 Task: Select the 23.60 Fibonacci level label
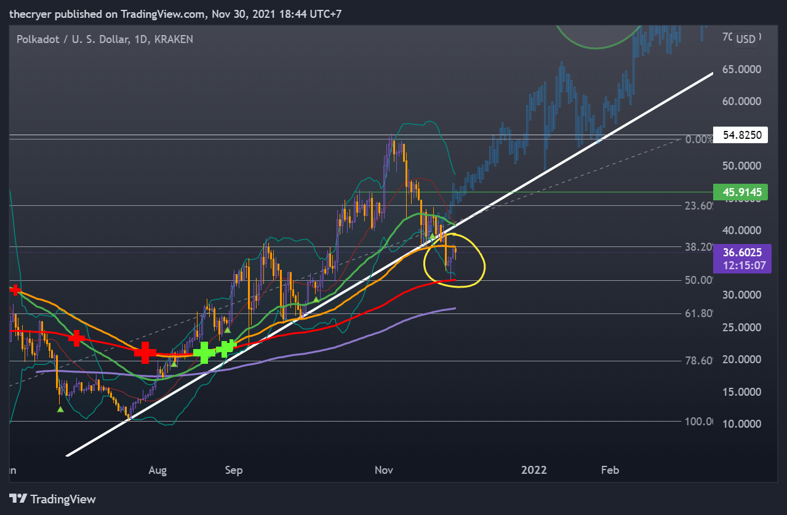click(699, 206)
